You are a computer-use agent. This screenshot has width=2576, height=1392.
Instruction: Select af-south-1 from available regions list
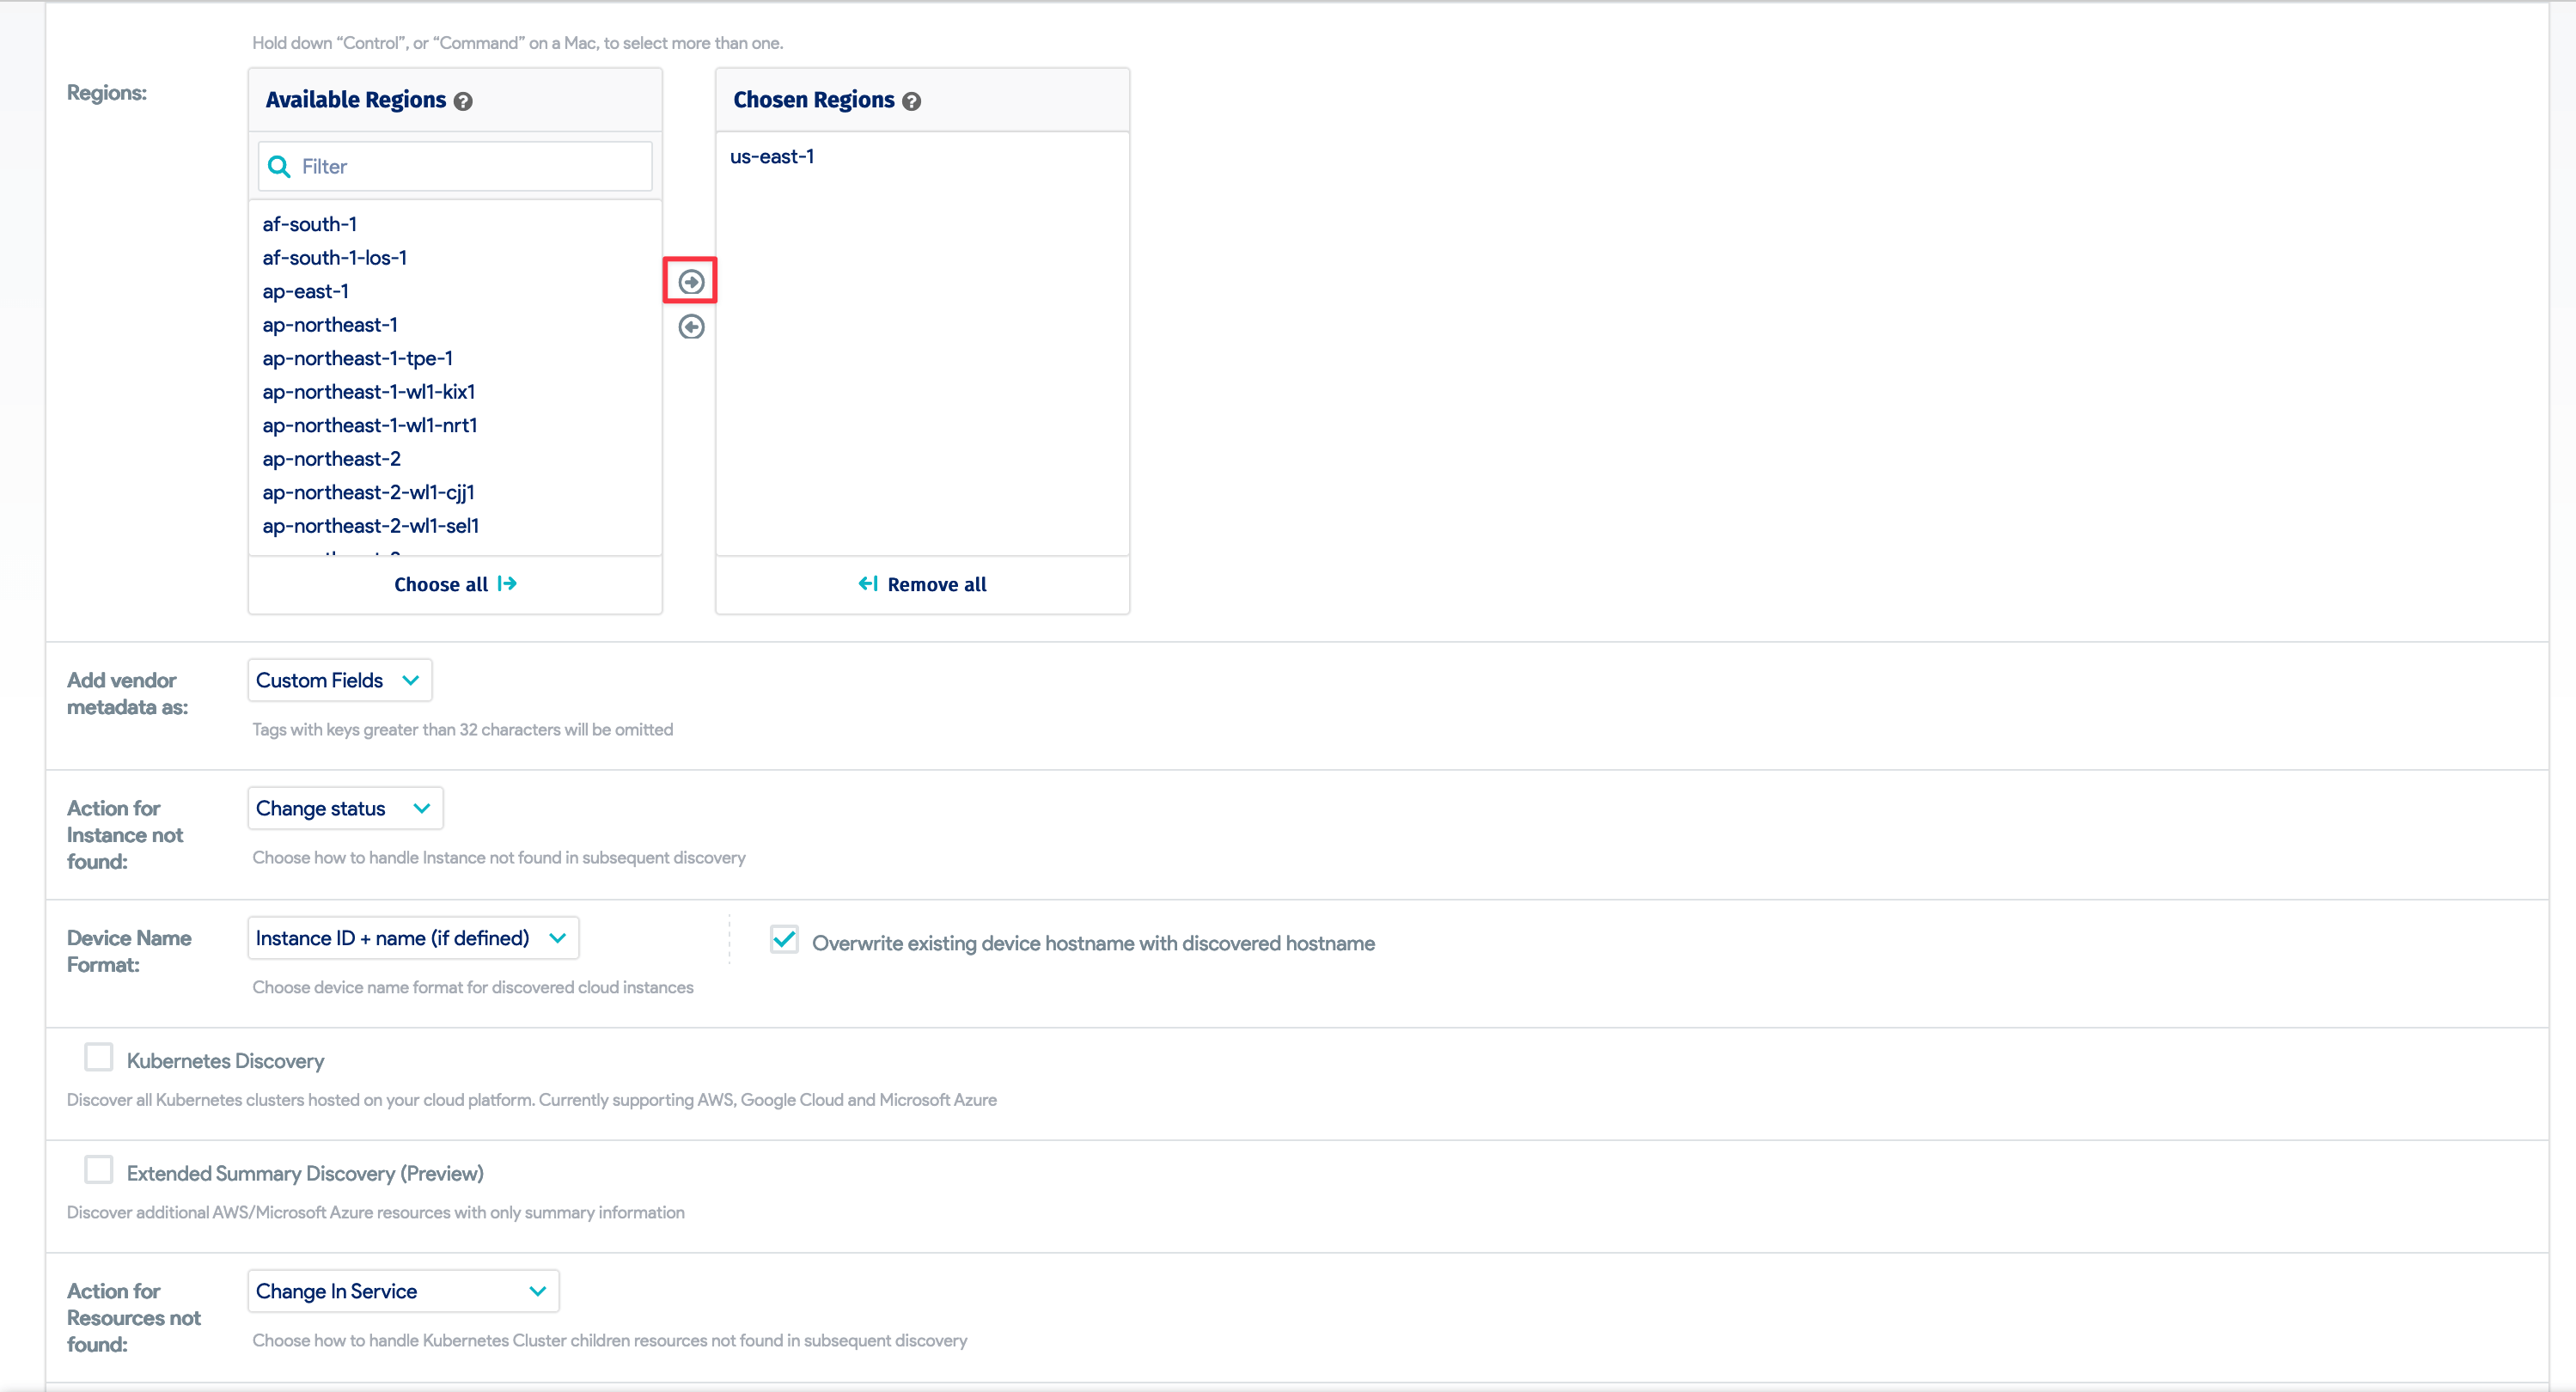click(310, 224)
